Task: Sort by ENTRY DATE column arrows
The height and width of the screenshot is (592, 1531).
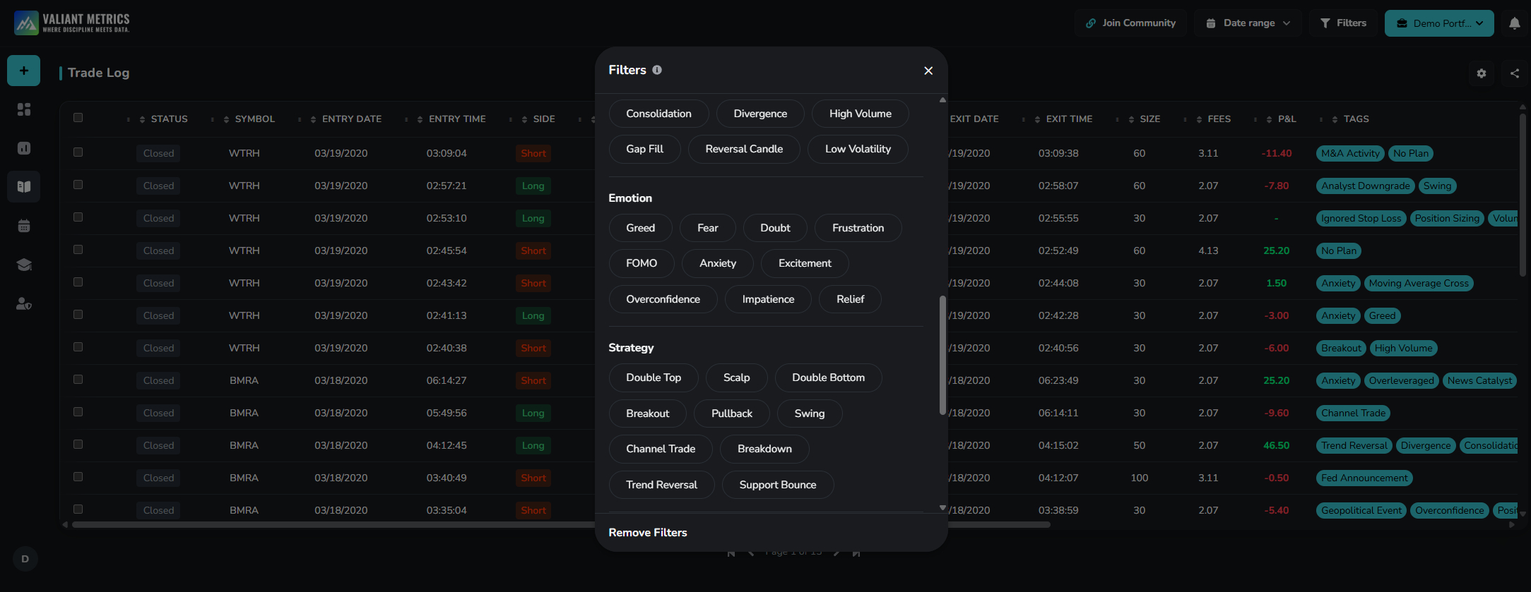Action: tap(314, 119)
